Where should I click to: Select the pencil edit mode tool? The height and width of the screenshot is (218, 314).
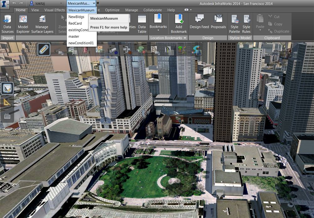point(44,49)
